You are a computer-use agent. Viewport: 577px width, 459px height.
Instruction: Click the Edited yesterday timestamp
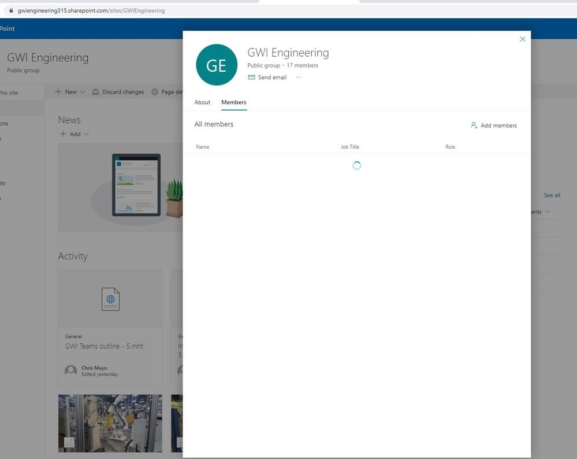(x=100, y=374)
